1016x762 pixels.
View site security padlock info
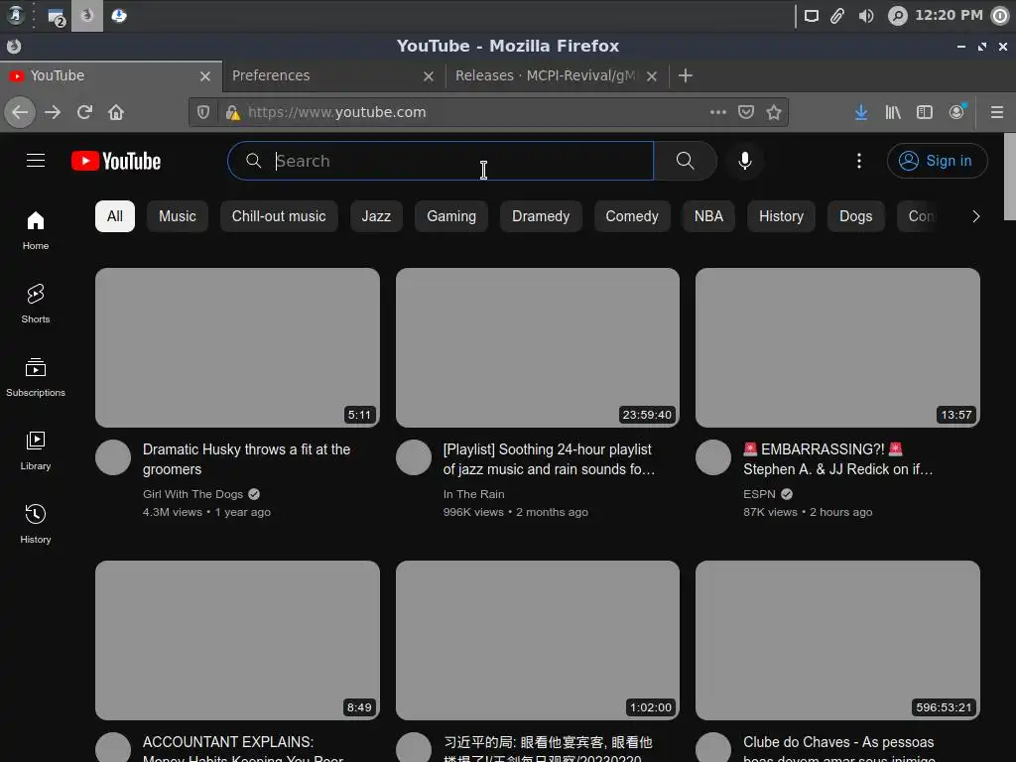tap(232, 113)
